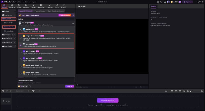Click the Pruébalo ahora button
Screen dimensions: 205x111
(65, 15)
